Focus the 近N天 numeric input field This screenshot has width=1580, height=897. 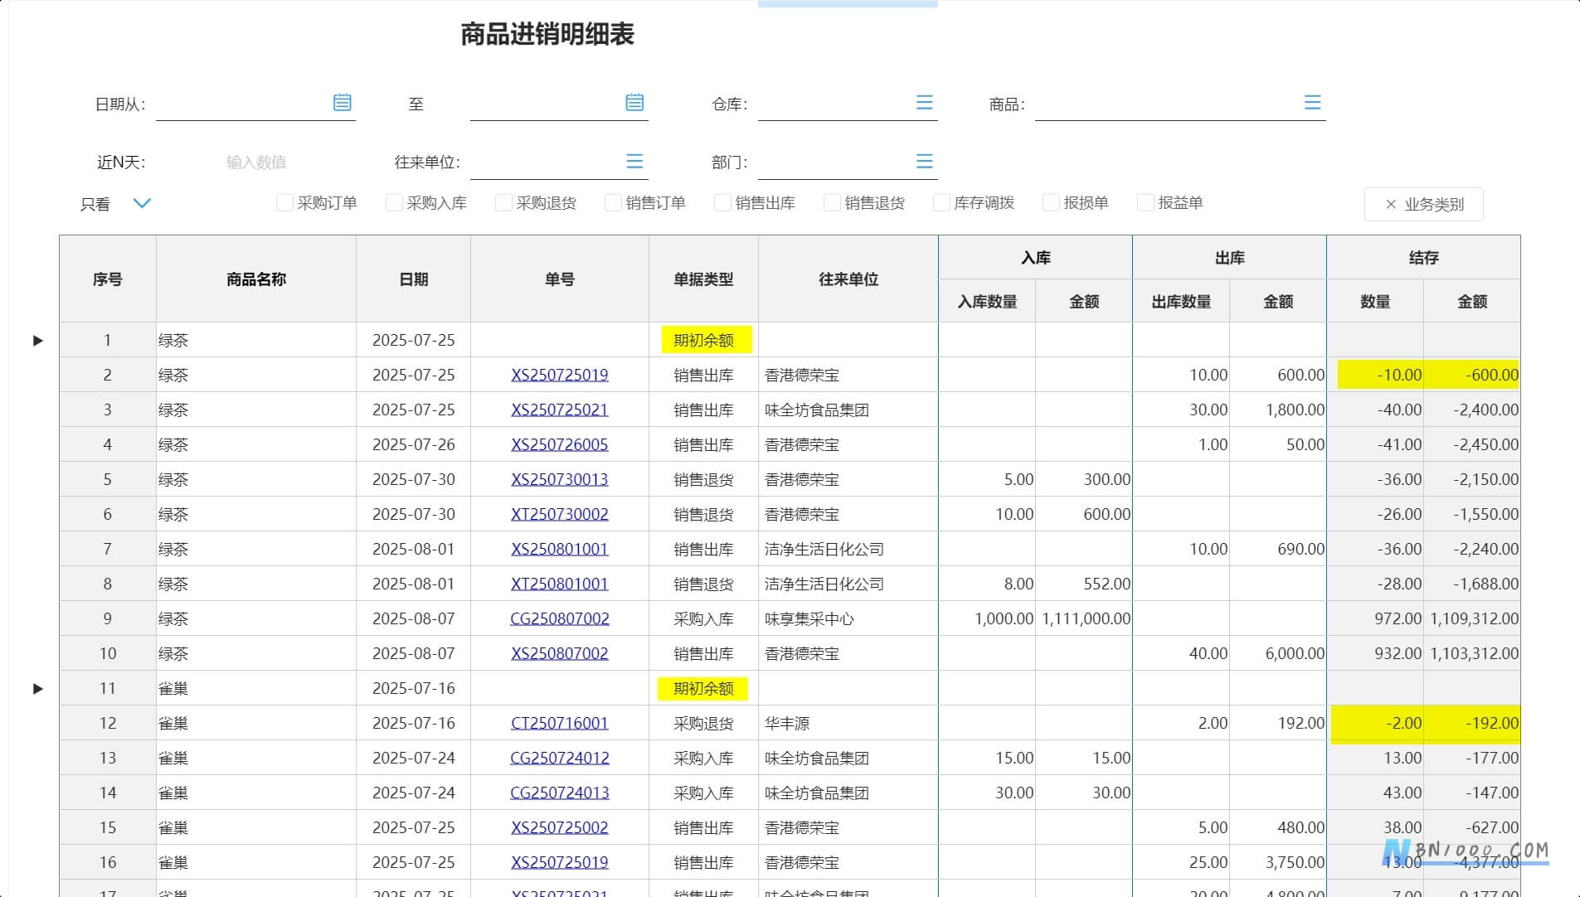(x=256, y=162)
